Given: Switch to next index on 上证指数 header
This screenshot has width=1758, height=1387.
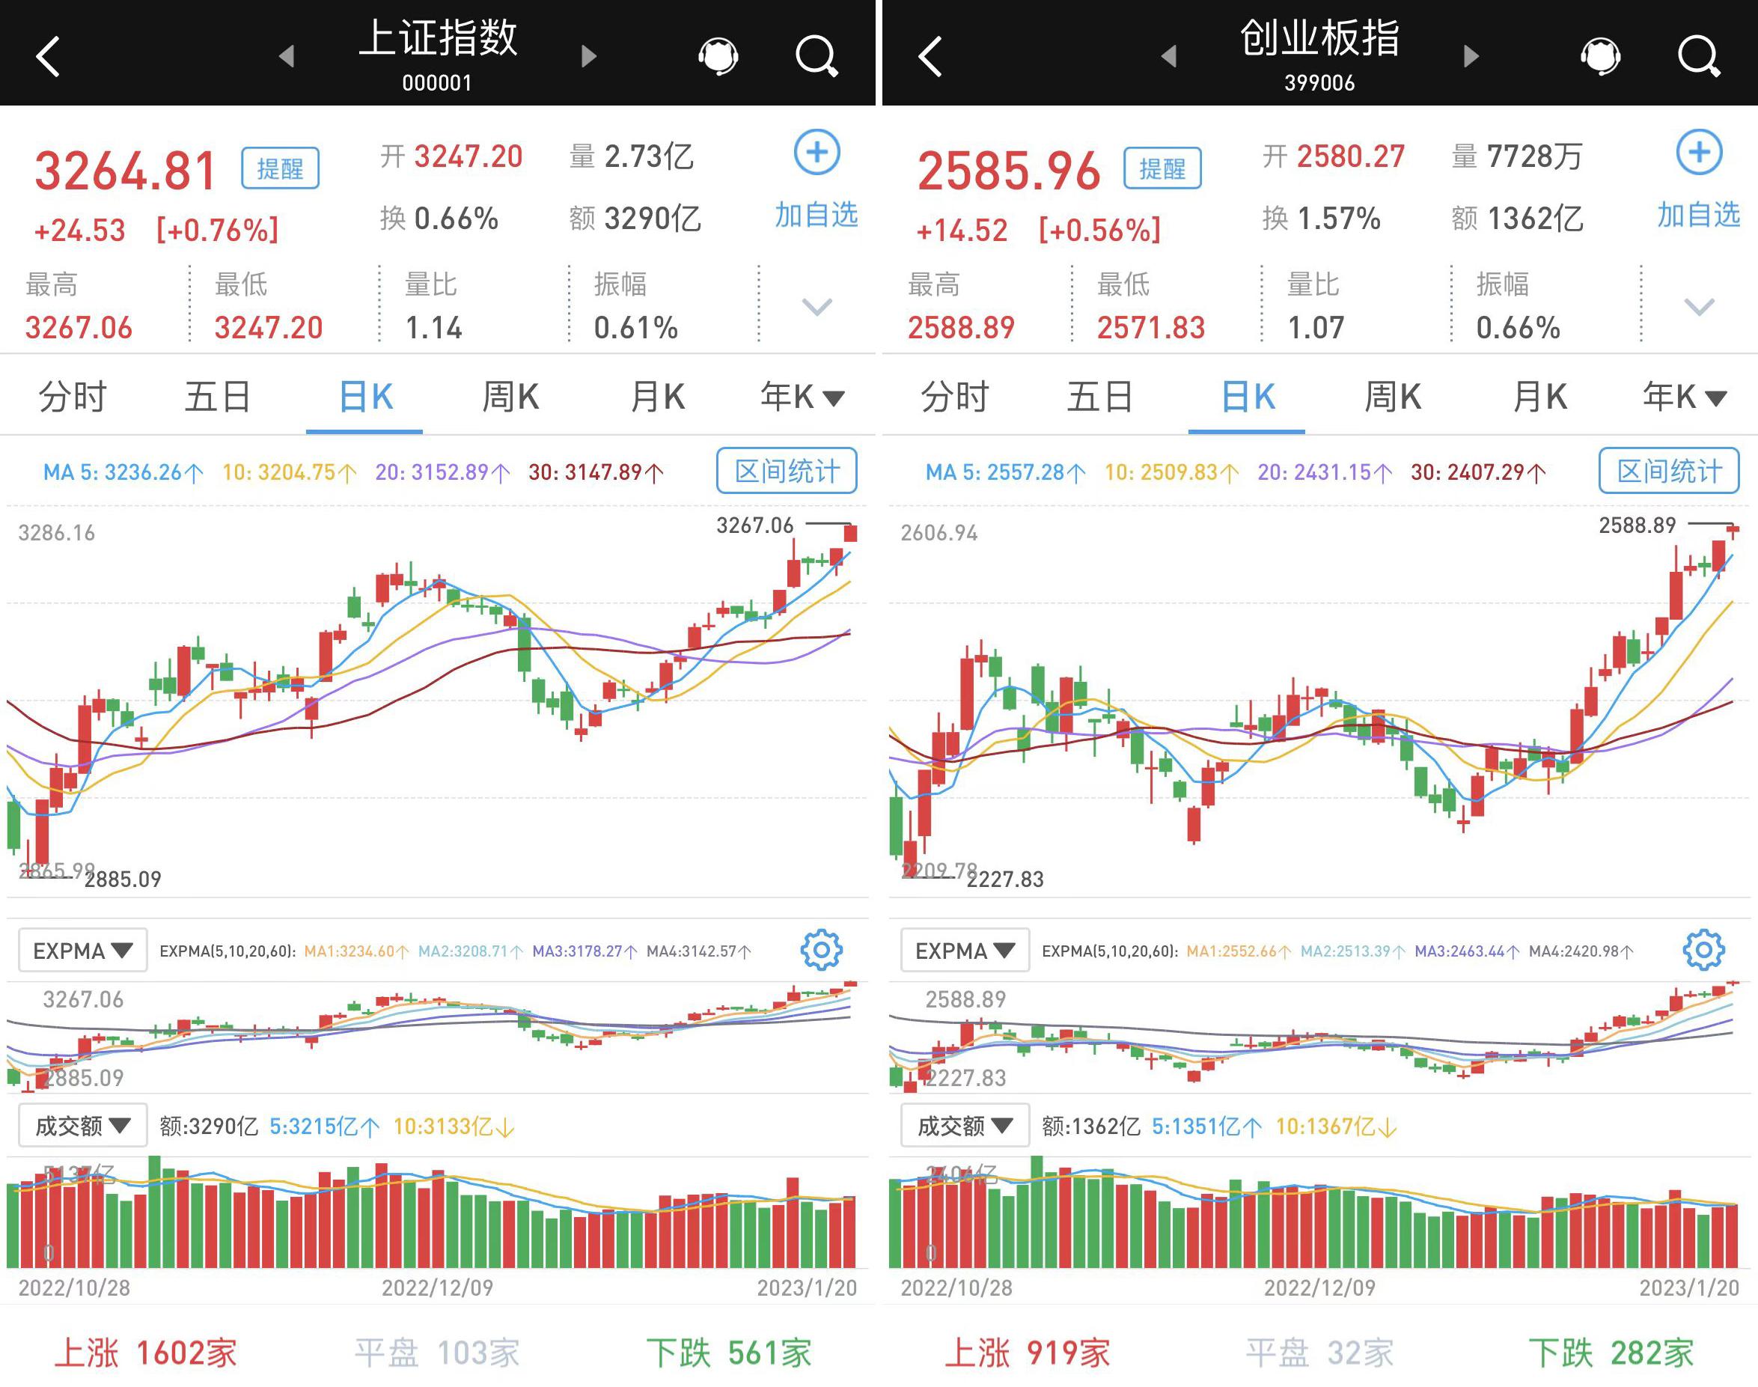Looking at the screenshot, I should click(x=590, y=56).
